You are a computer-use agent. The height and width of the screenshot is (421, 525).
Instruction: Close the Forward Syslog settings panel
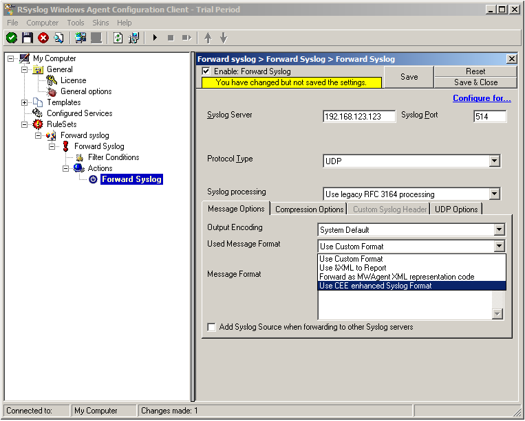[x=512, y=59]
